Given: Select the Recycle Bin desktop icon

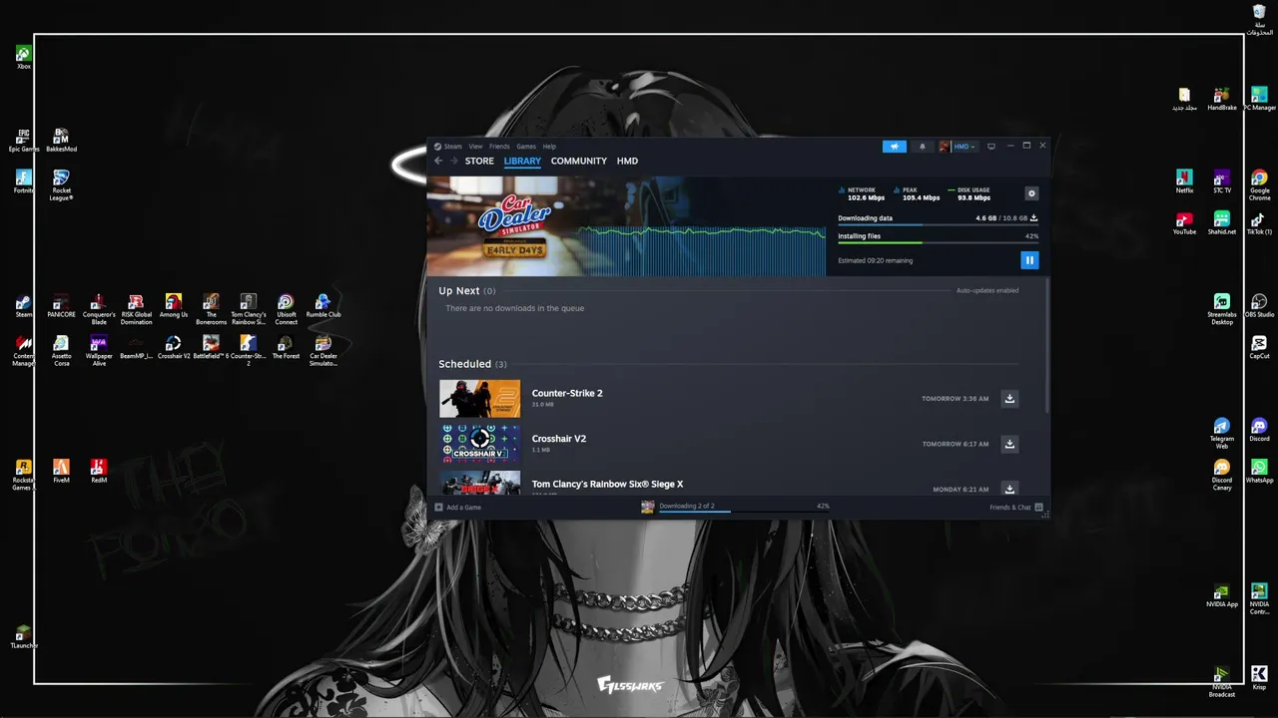Looking at the screenshot, I should 1259,19.
